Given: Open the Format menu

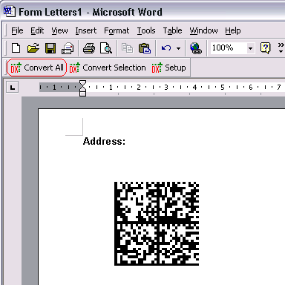Looking at the screenshot, I should [x=117, y=30].
